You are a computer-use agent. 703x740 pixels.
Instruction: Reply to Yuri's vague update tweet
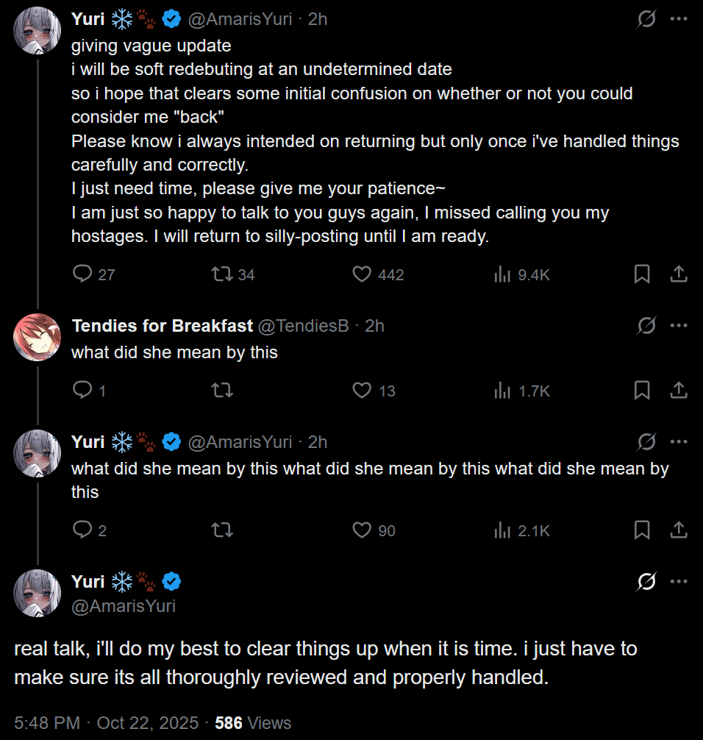(82, 274)
